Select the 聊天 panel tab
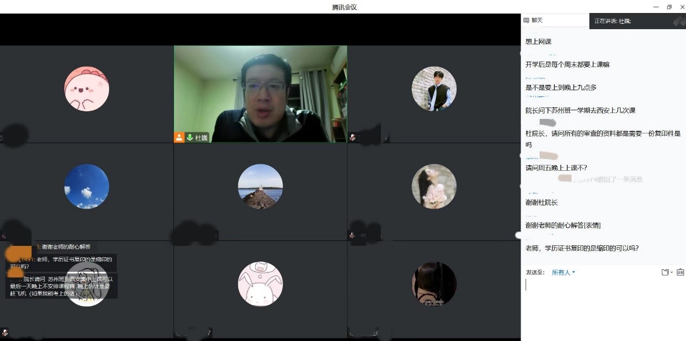686x341 pixels. click(x=536, y=21)
